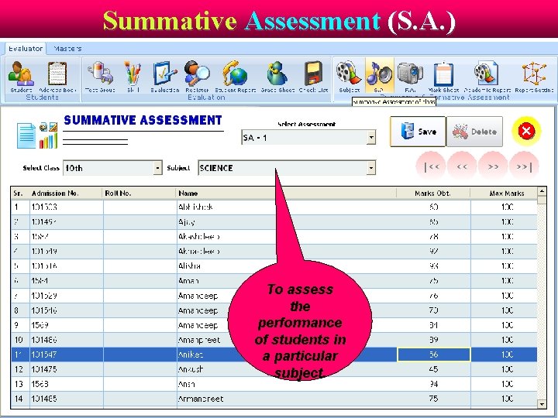Open the Student Report globe icon
Image resolution: width=558 pixels, height=418 pixels.
click(x=236, y=77)
